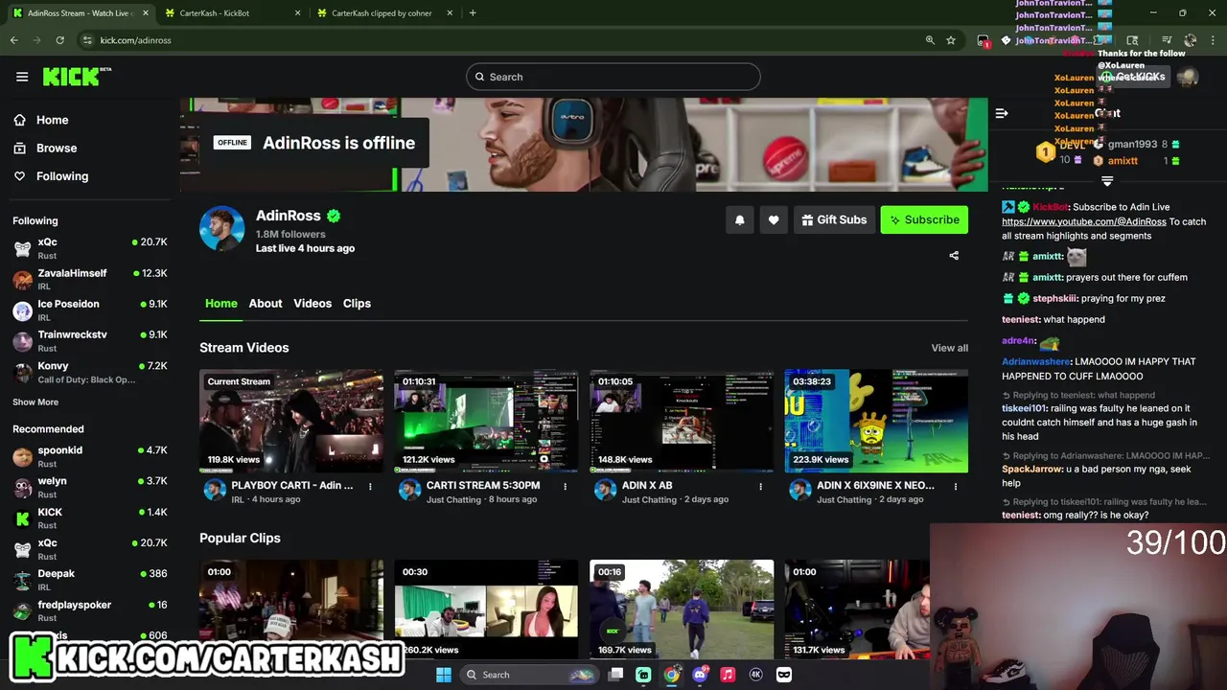The width and height of the screenshot is (1227, 690).
Task: Open spoonkid in Recommended list
Action: [x=90, y=456]
